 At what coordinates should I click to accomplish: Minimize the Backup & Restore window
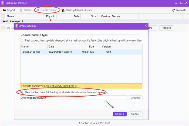coord(176,3)
